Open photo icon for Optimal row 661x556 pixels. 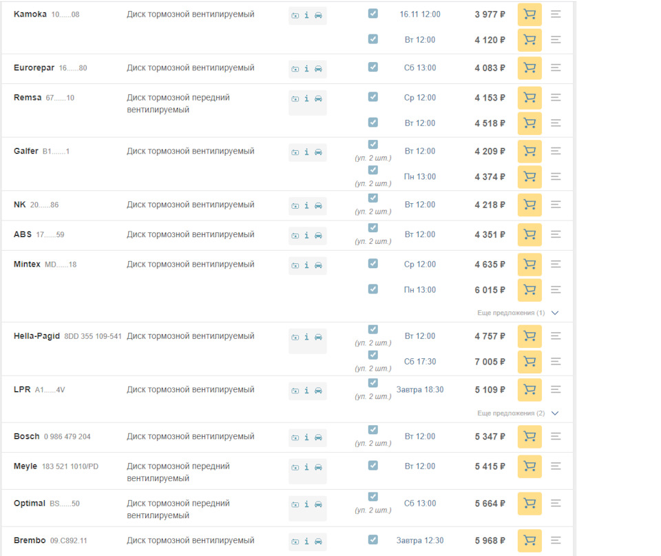(x=295, y=504)
